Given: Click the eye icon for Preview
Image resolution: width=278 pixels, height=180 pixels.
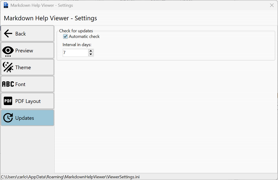Looking at the screenshot, I should [x=8, y=51].
